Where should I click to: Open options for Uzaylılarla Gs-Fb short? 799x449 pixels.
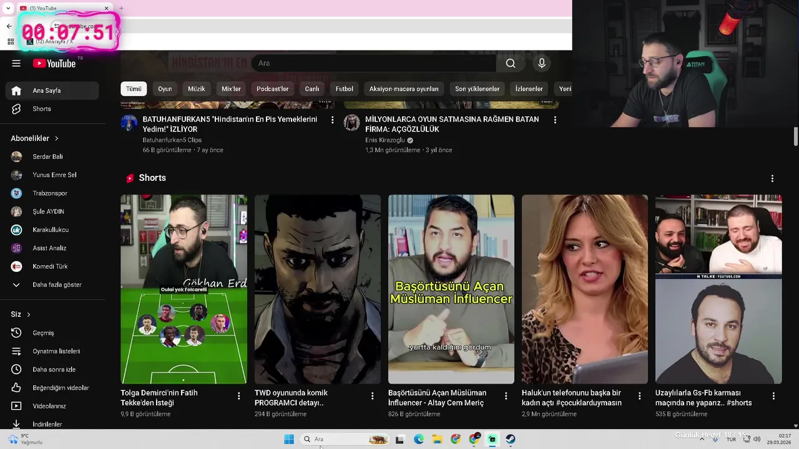773,396
